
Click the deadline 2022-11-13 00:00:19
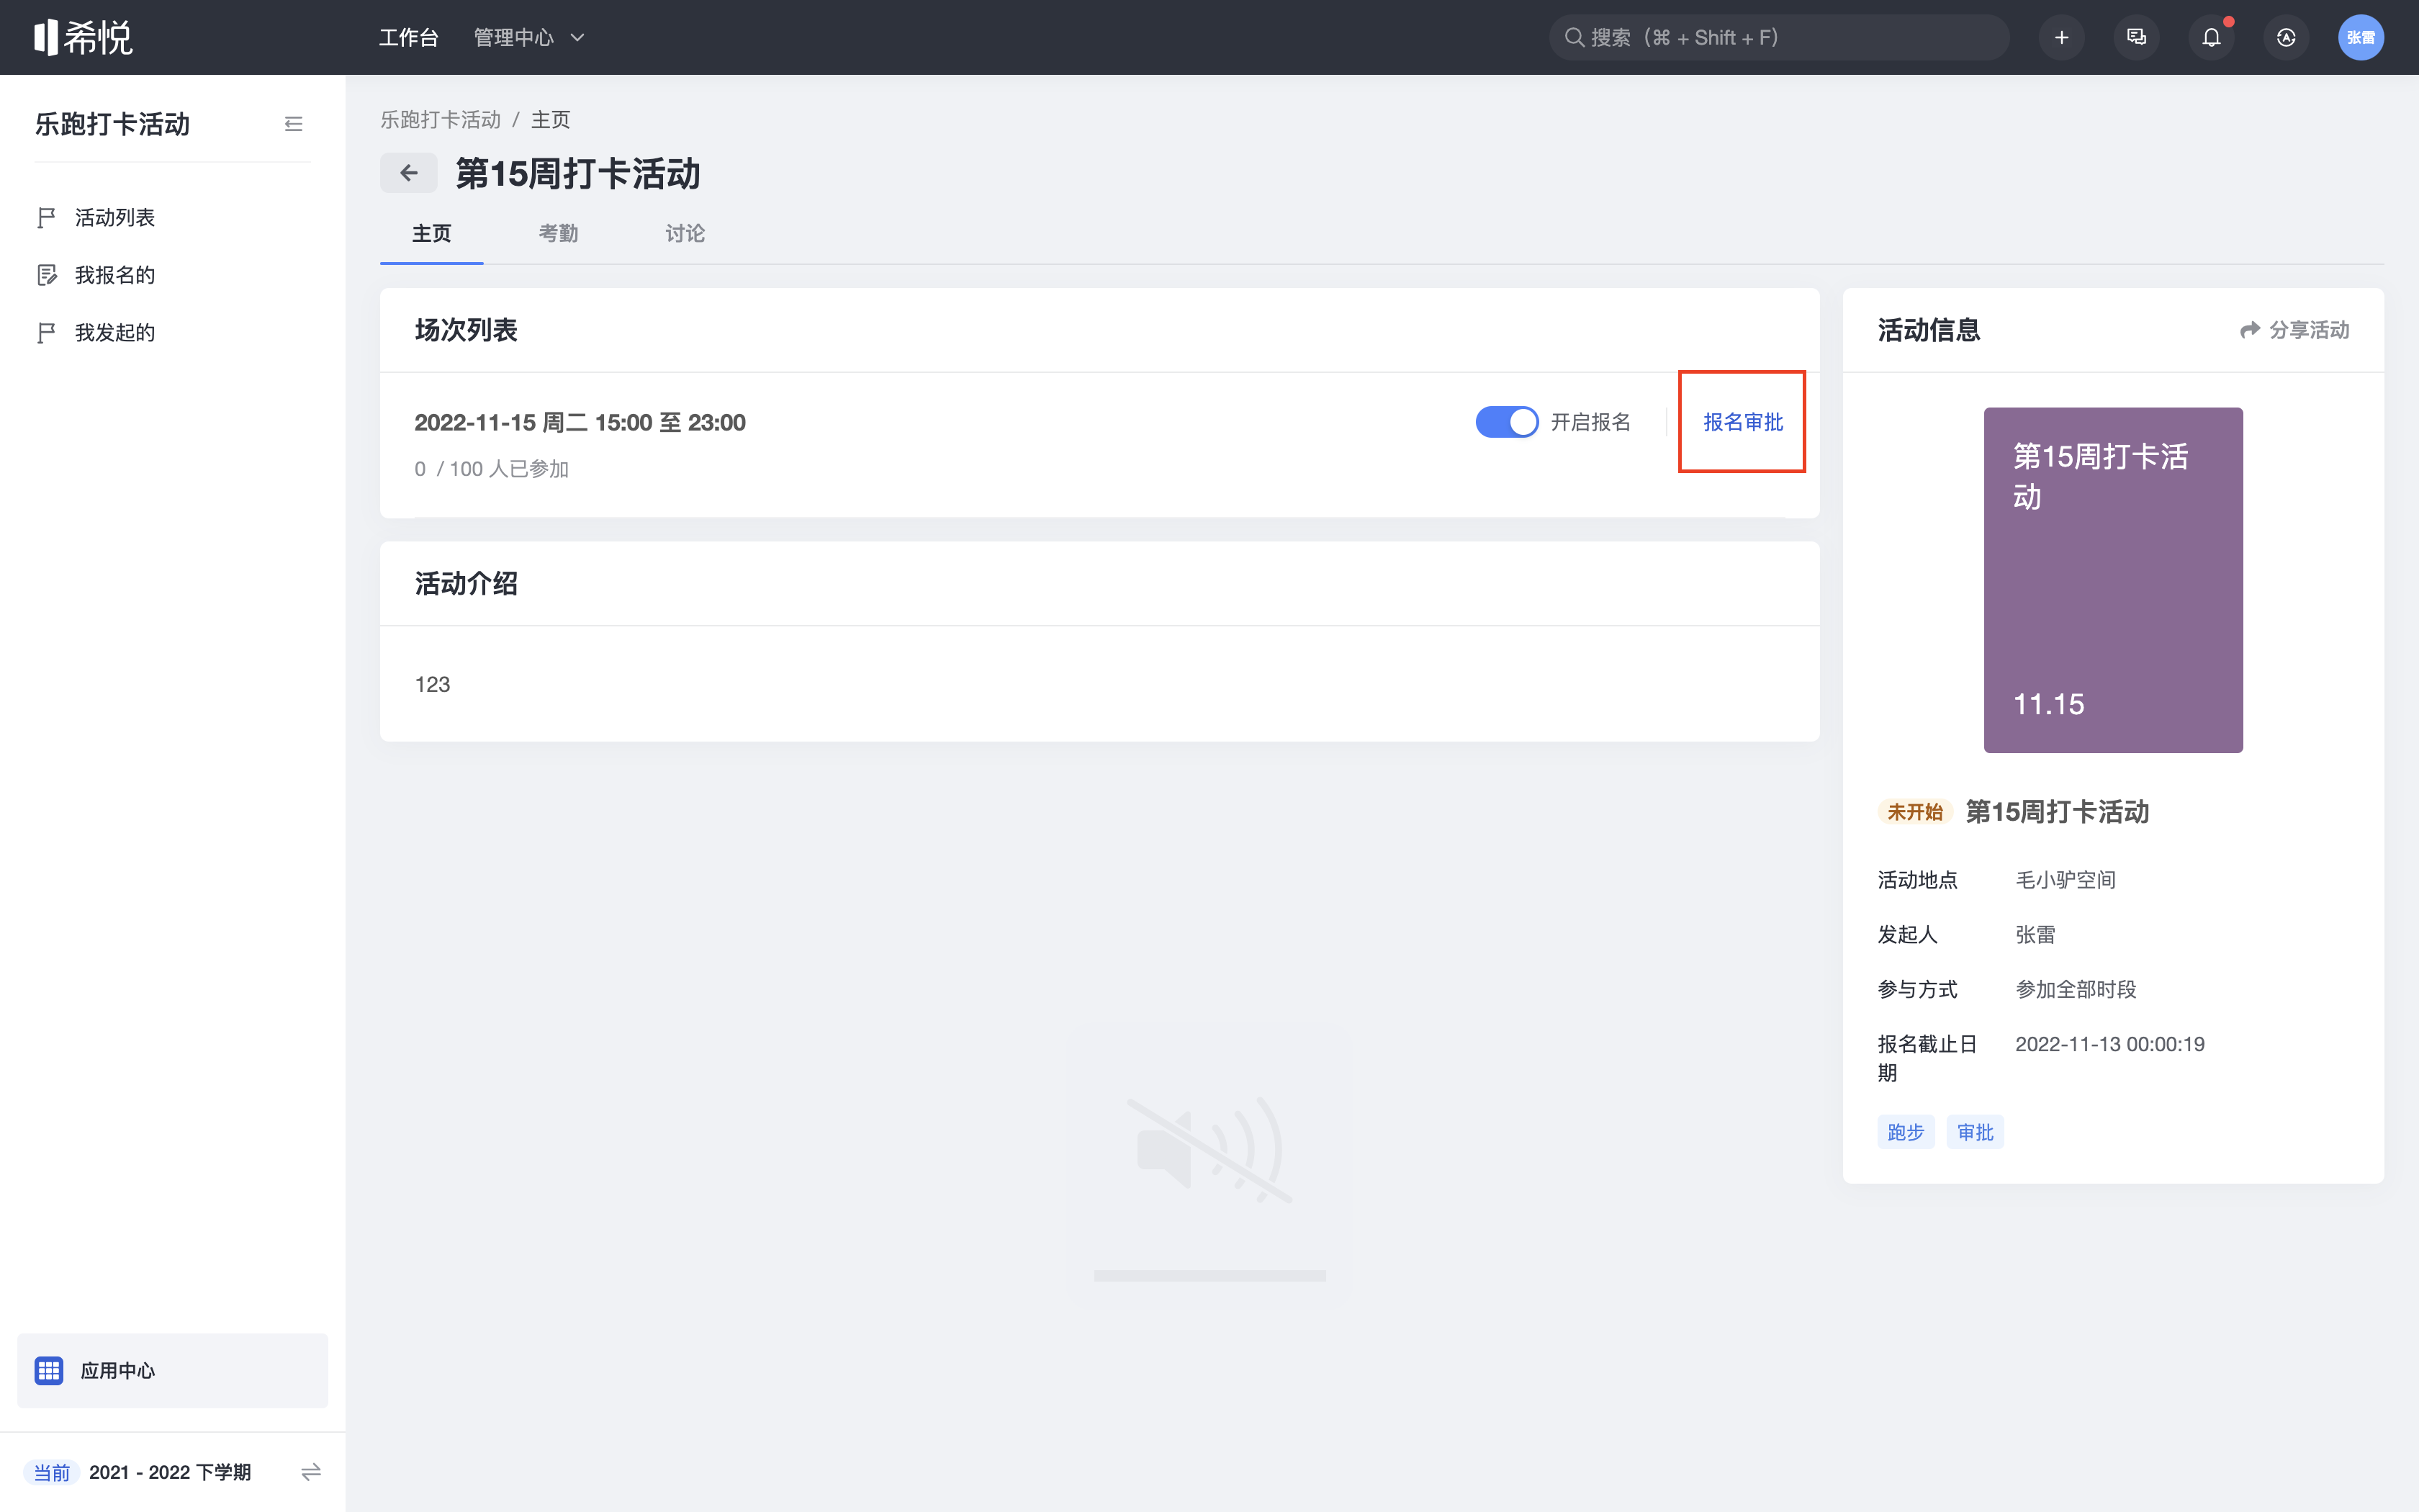tap(2109, 1044)
